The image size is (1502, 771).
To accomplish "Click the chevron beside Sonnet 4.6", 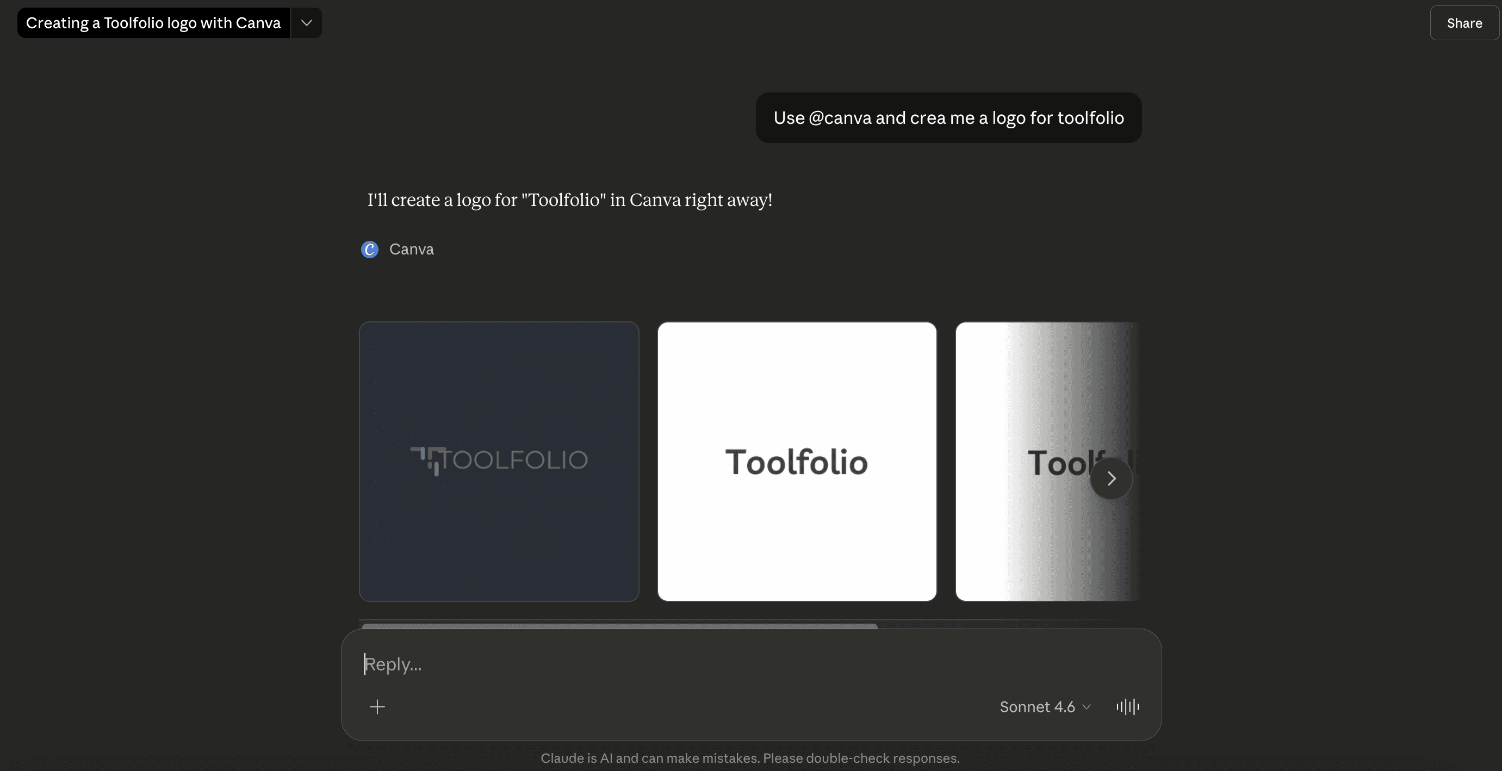I will (1087, 707).
